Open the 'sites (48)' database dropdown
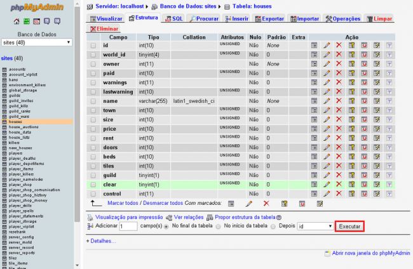This screenshot has width=413, height=269. coord(36,43)
